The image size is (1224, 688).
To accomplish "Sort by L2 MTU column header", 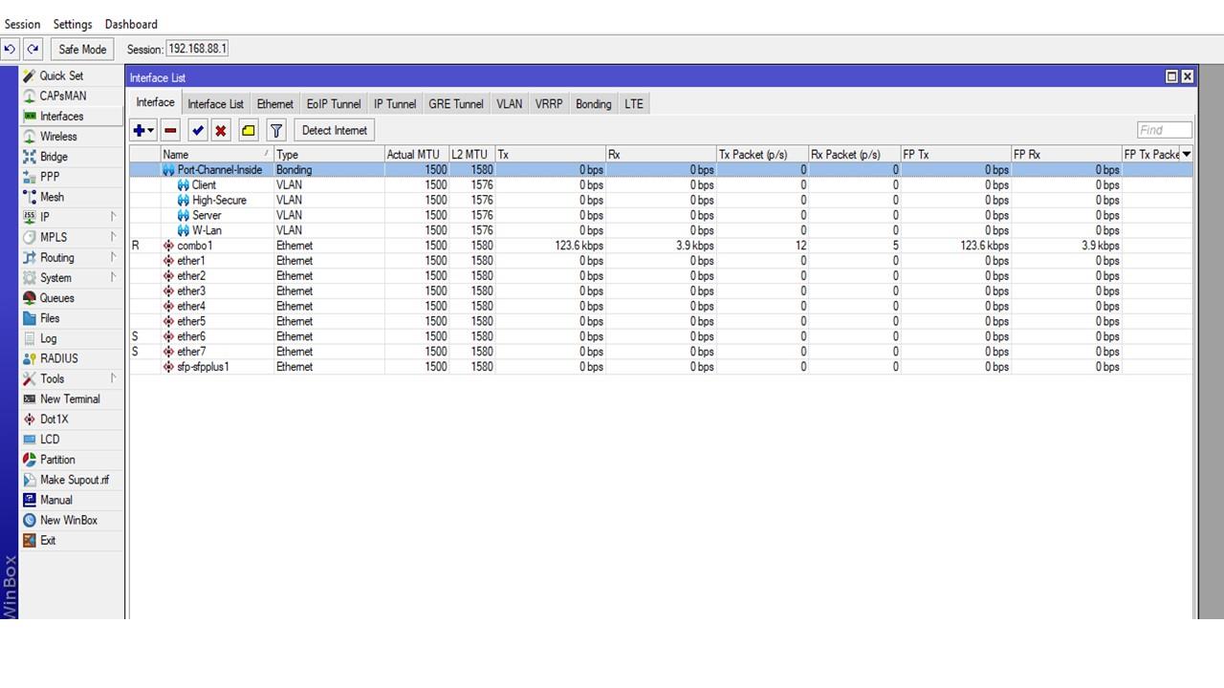I will tap(470, 155).
